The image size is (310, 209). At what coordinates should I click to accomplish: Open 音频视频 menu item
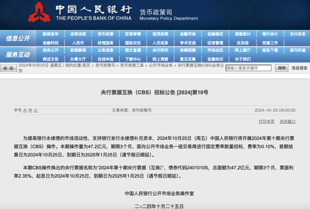coord(188,50)
